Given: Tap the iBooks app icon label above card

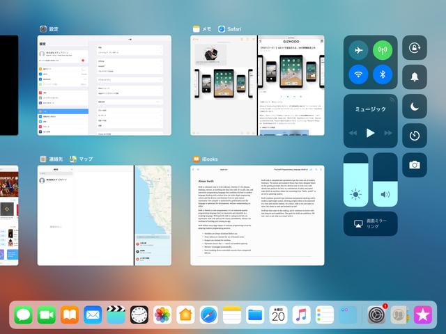Looking at the screenshot, I should [x=206, y=159].
